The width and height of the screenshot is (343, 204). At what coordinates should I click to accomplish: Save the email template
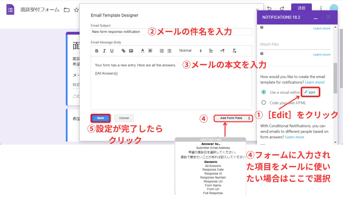[101, 118]
